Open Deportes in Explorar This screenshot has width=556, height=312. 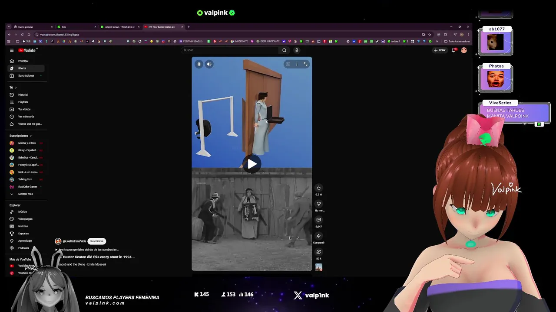(26, 234)
